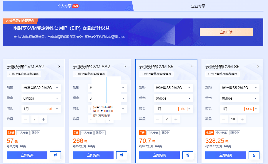Click 立即购买 for the 57元 server
268x164 pixels.
(27, 155)
